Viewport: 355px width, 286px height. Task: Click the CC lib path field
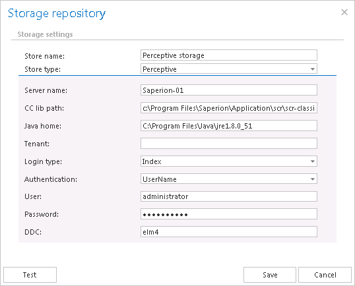[229, 108]
